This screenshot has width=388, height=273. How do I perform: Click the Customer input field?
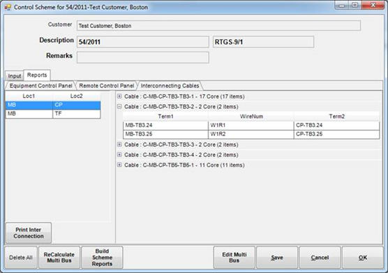(x=218, y=26)
